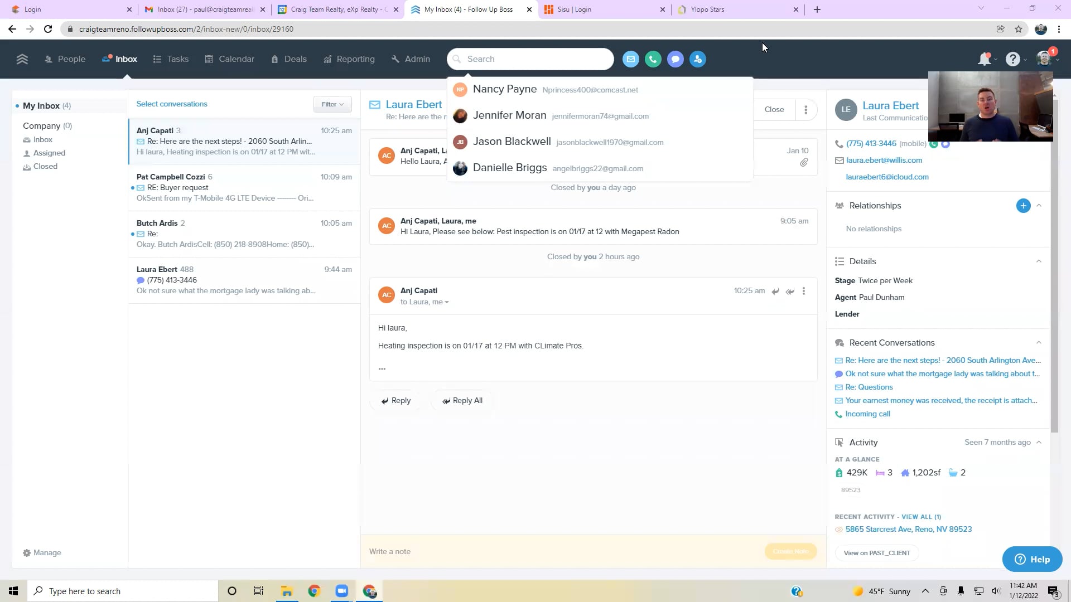The width and height of the screenshot is (1071, 602).
Task: Click the purple text message icon in header
Action: tap(675, 59)
